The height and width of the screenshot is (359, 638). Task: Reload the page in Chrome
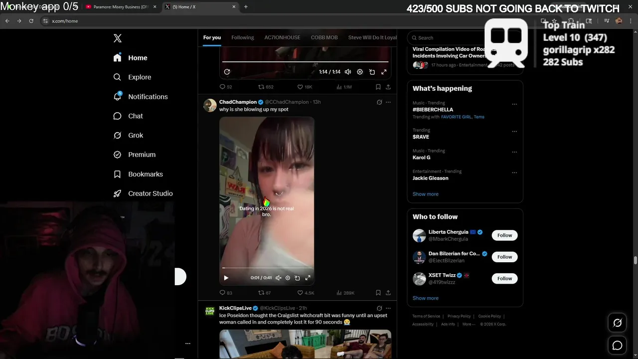click(x=31, y=21)
